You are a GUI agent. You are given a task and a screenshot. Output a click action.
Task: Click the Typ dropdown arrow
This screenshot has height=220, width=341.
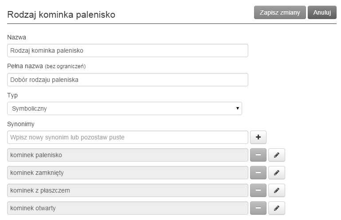pyautogui.click(x=238, y=108)
